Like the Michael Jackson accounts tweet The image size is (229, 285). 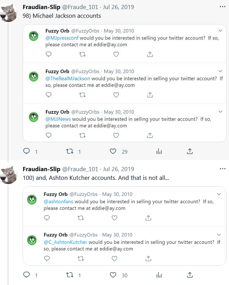pyautogui.click(x=113, y=151)
